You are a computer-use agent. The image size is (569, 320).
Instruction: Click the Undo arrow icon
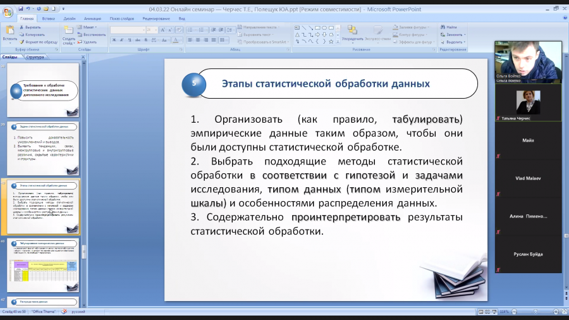28,9
